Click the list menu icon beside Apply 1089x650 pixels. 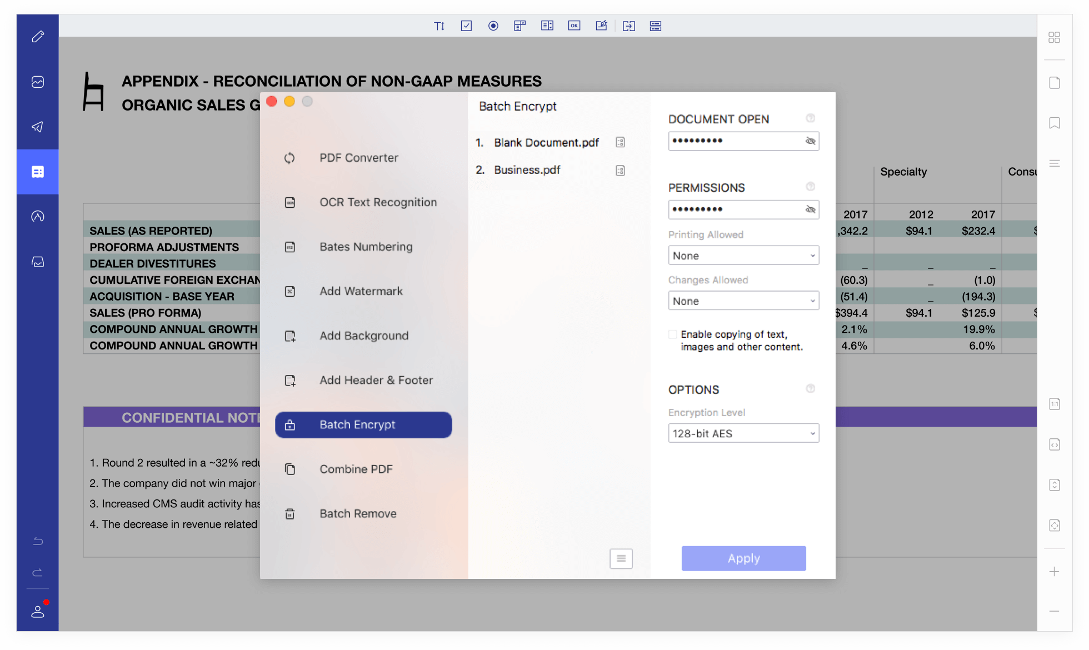[621, 558]
